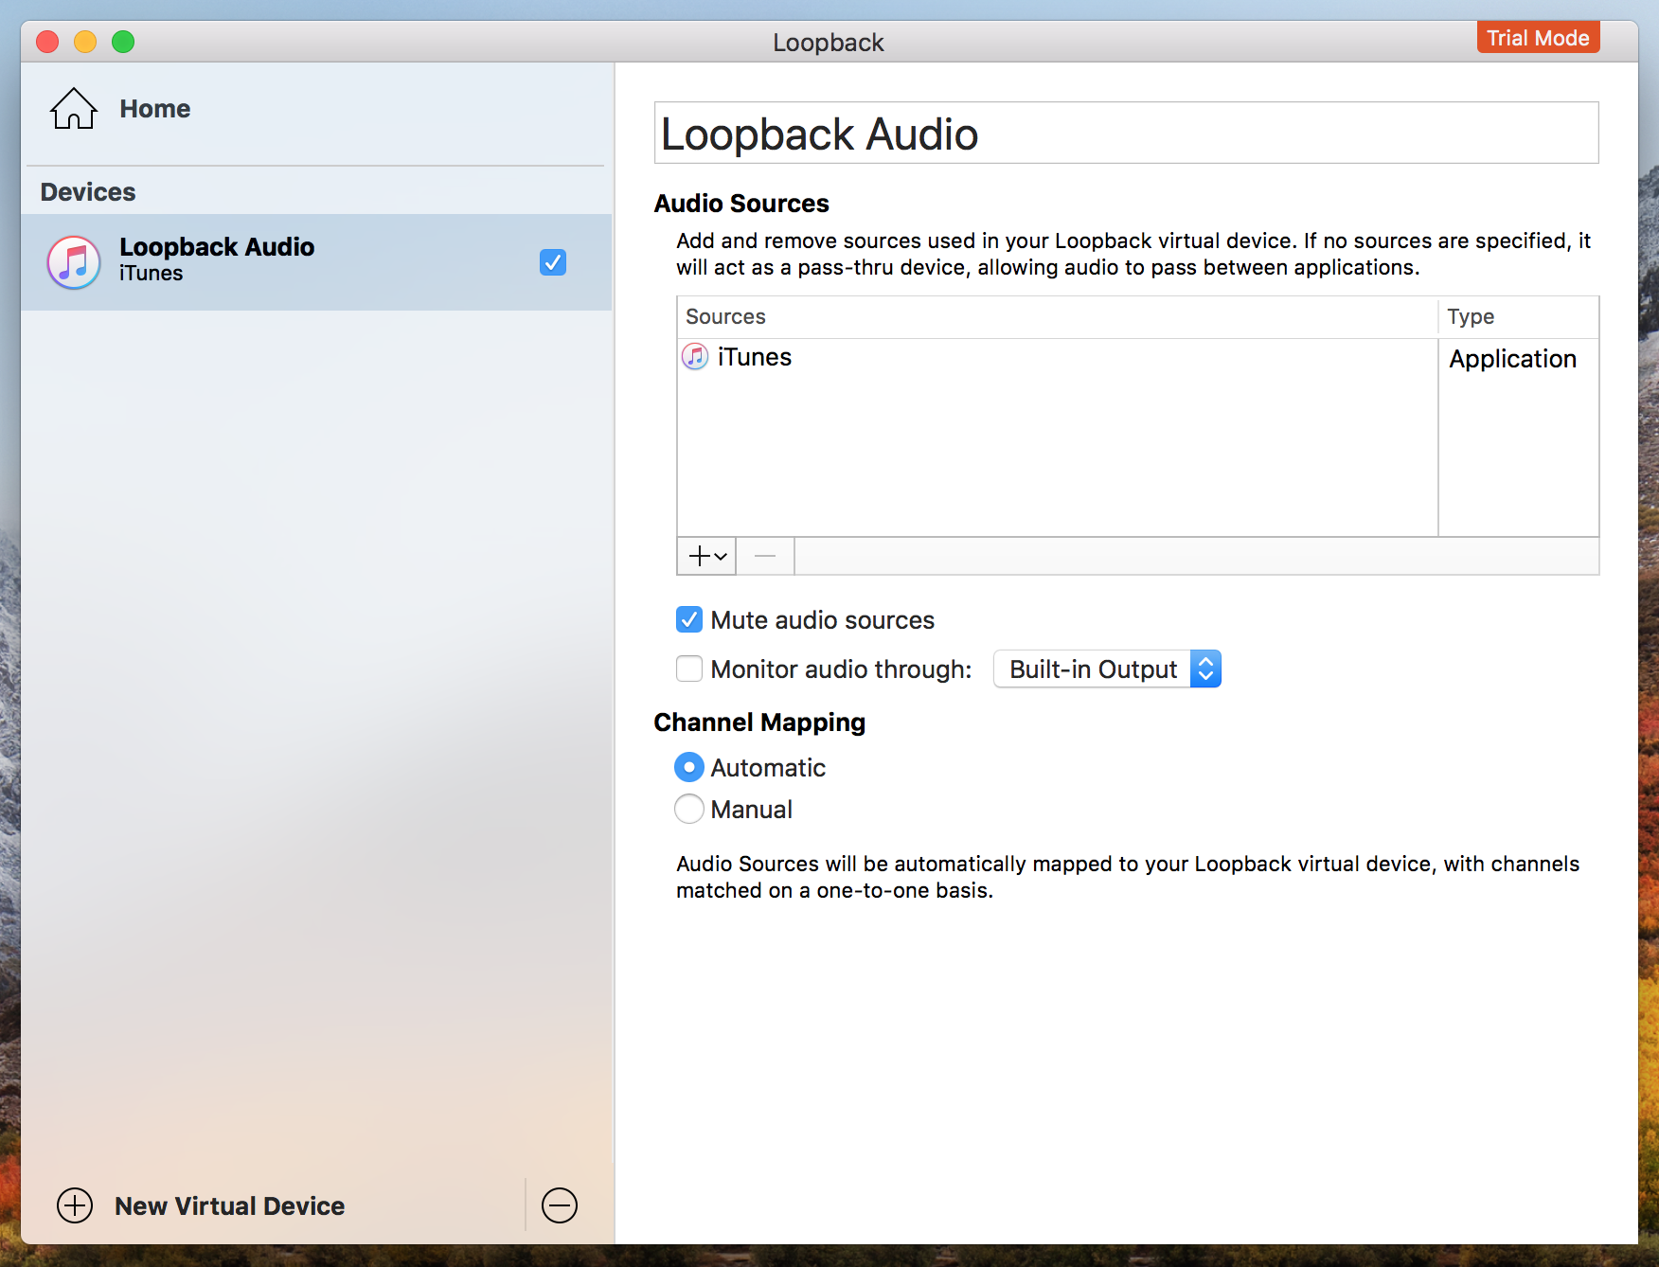1659x1267 pixels.
Task: Open the Built-in Output dropdown
Action: tap(1107, 669)
